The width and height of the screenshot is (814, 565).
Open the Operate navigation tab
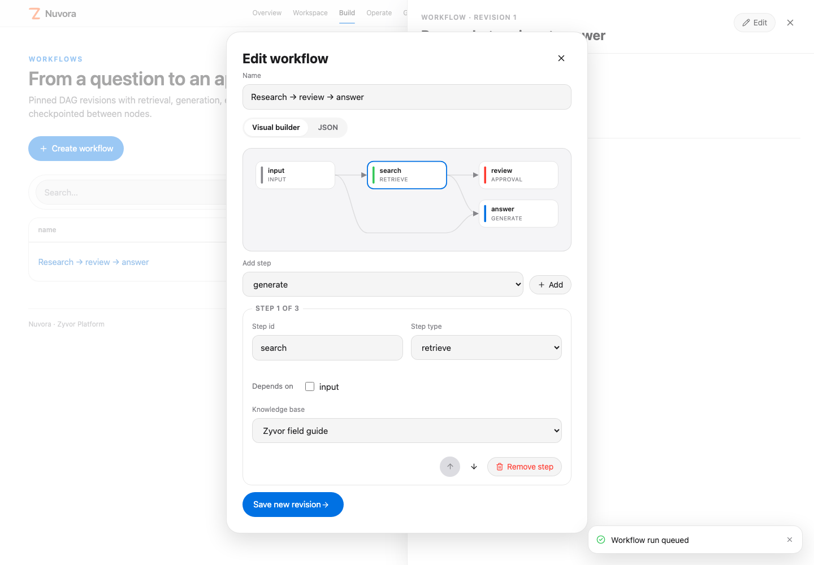click(x=379, y=13)
